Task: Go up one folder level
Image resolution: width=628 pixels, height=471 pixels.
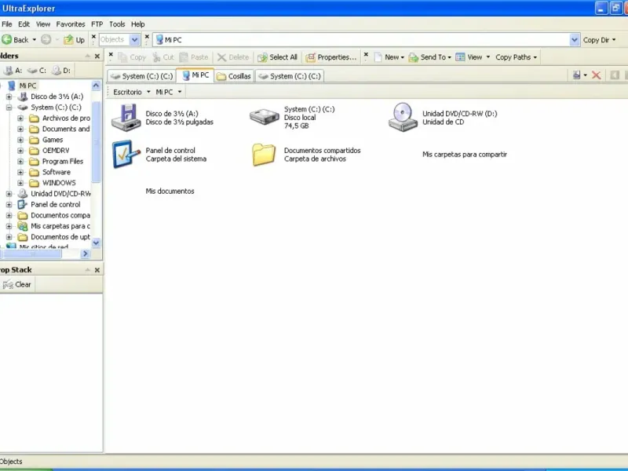Action: click(x=75, y=40)
